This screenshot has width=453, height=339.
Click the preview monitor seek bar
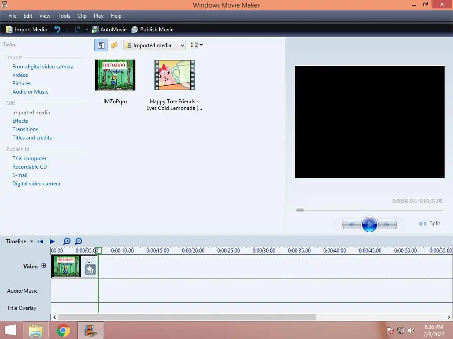369,210
